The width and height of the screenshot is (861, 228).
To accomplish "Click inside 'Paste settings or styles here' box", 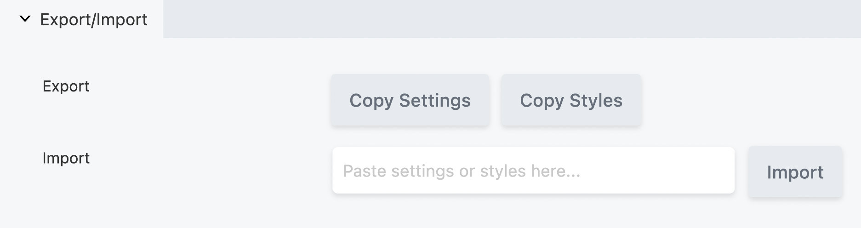I will [x=533, y=171].
